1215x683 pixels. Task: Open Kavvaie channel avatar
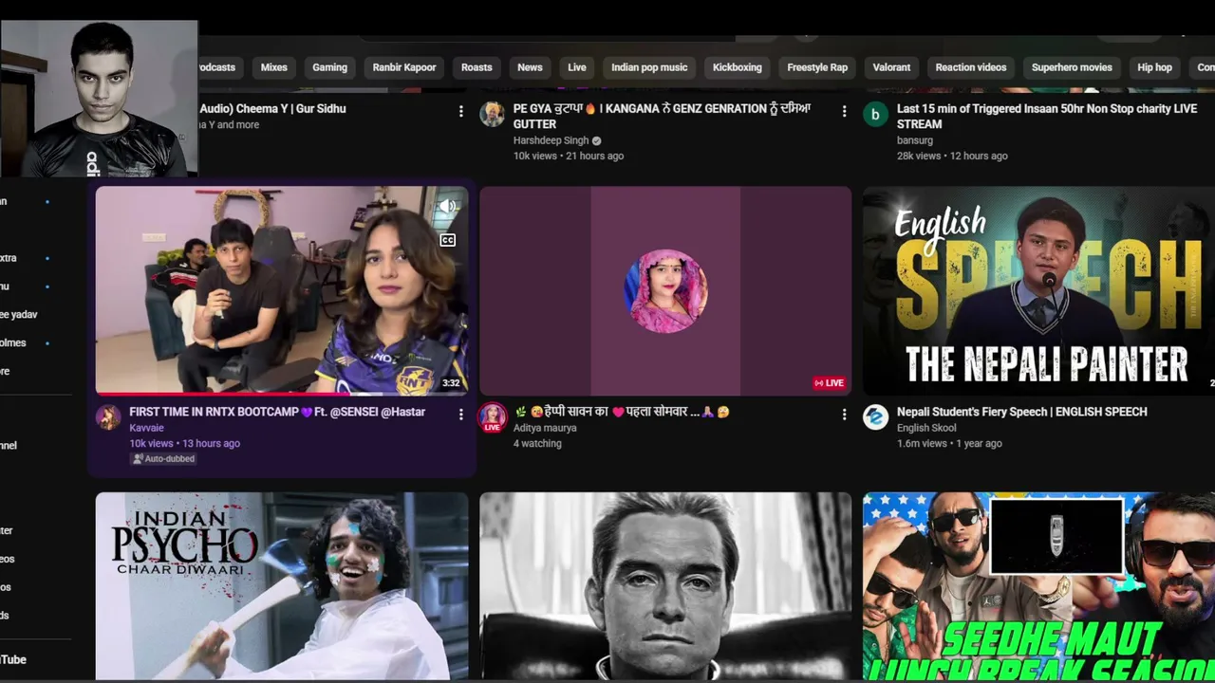(x=108, y=417)
